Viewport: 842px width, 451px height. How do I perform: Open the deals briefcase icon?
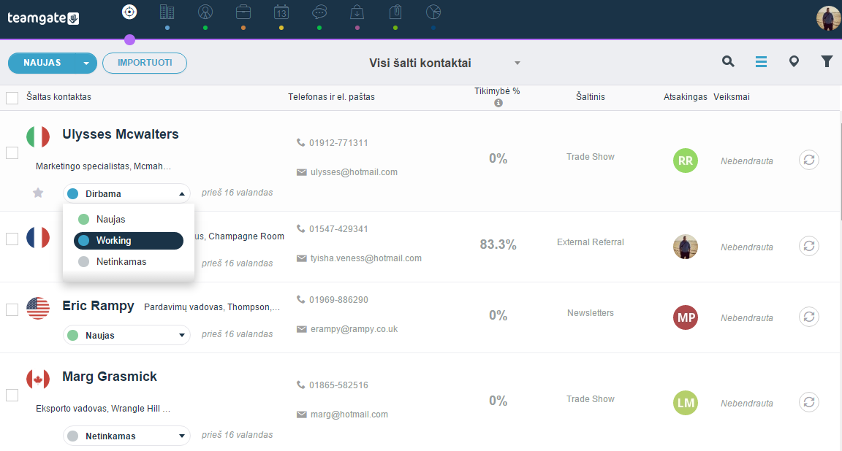pos(243,12)
